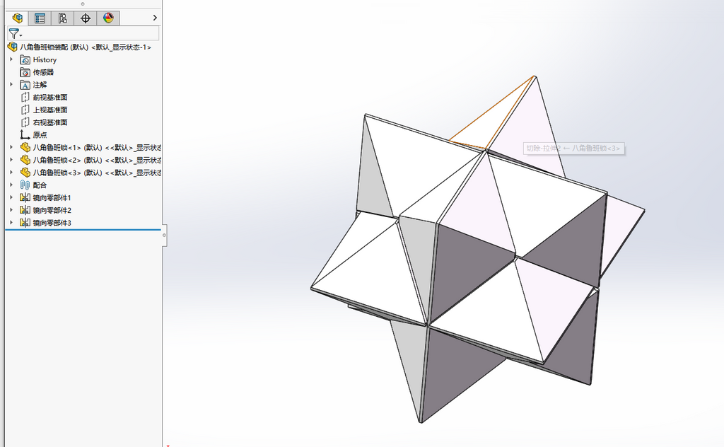
Task: Open the DimXpertManager crosshair tab
Action: click(86, 18)
